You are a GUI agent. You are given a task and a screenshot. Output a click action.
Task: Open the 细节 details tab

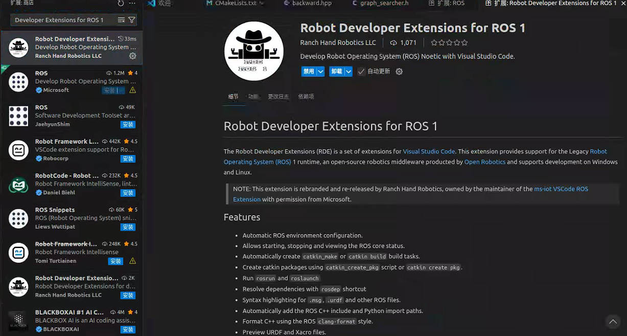point(233,97)
